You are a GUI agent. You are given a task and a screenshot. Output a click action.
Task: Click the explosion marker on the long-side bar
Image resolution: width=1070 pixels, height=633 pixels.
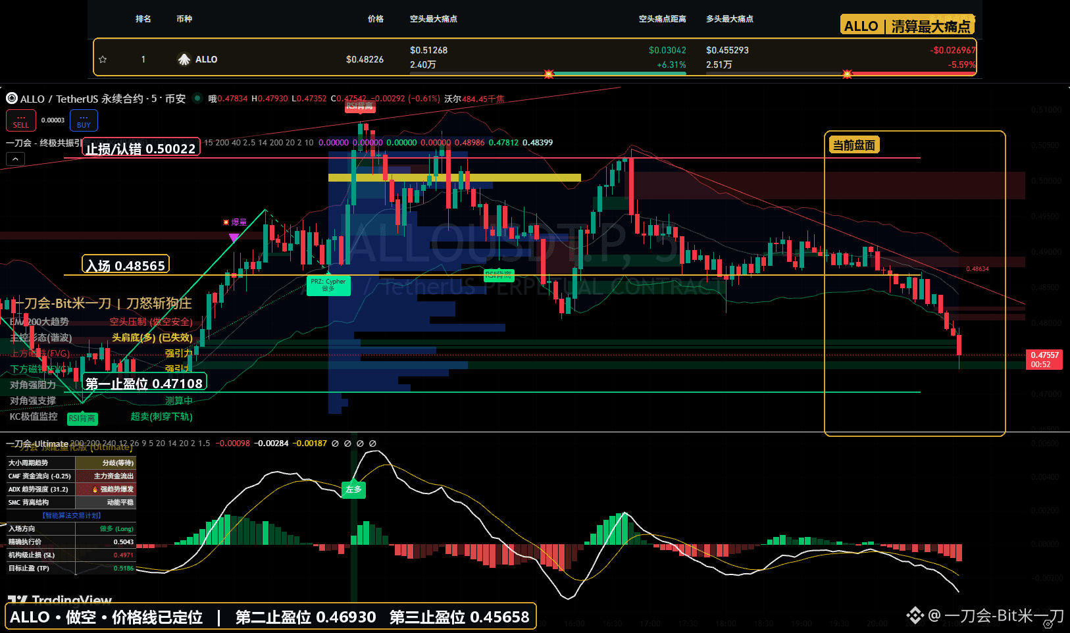coord(847,74)
